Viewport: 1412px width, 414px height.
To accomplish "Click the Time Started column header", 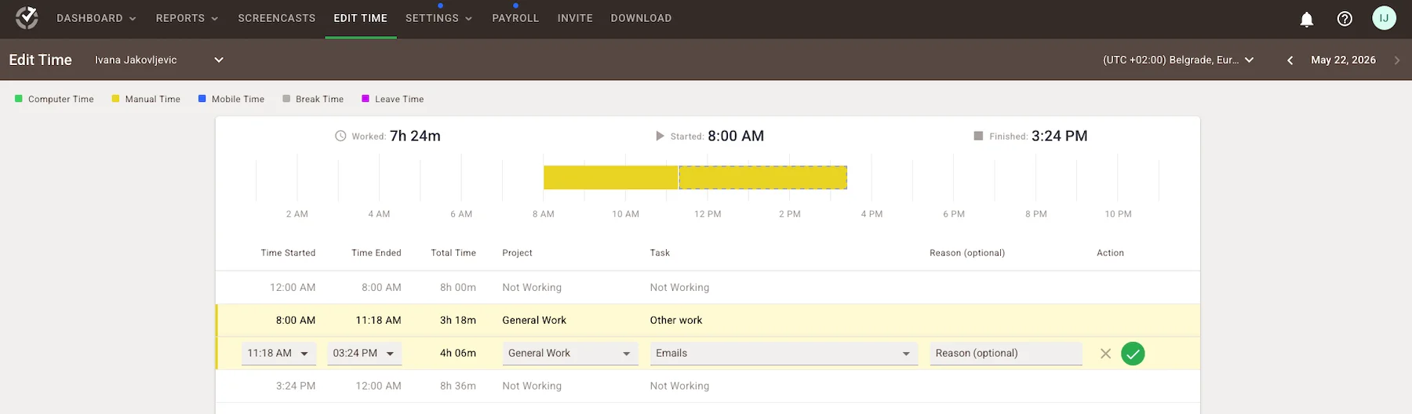I will pyautogui.click(x=288, y=253).
